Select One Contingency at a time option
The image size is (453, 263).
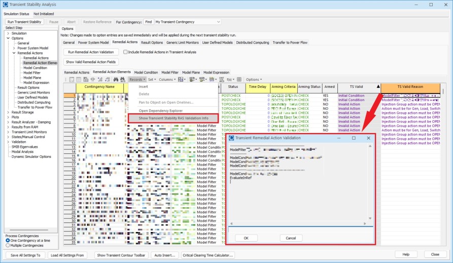pyautogui.click(x=8, y=240)
